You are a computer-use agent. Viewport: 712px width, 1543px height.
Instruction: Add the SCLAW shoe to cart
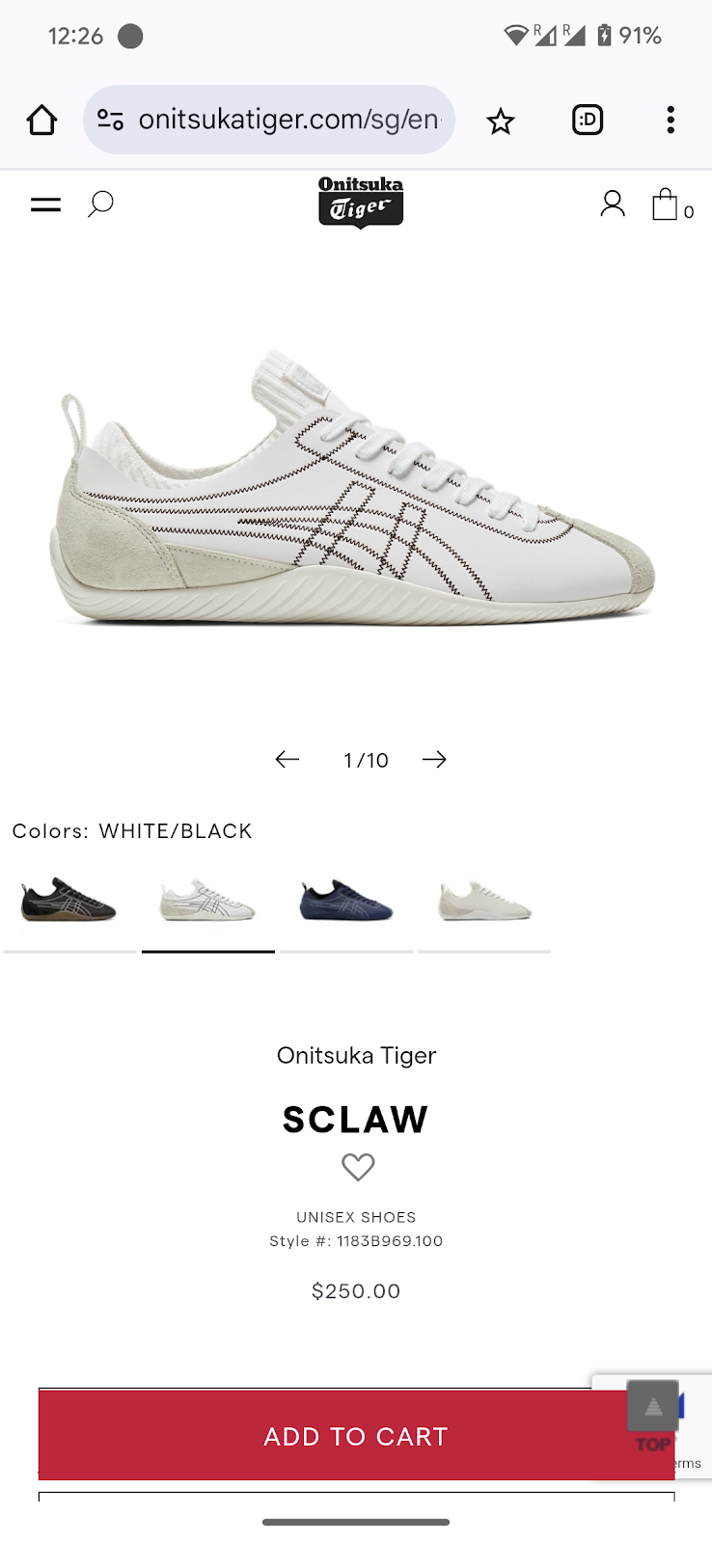coord(356,1435)
